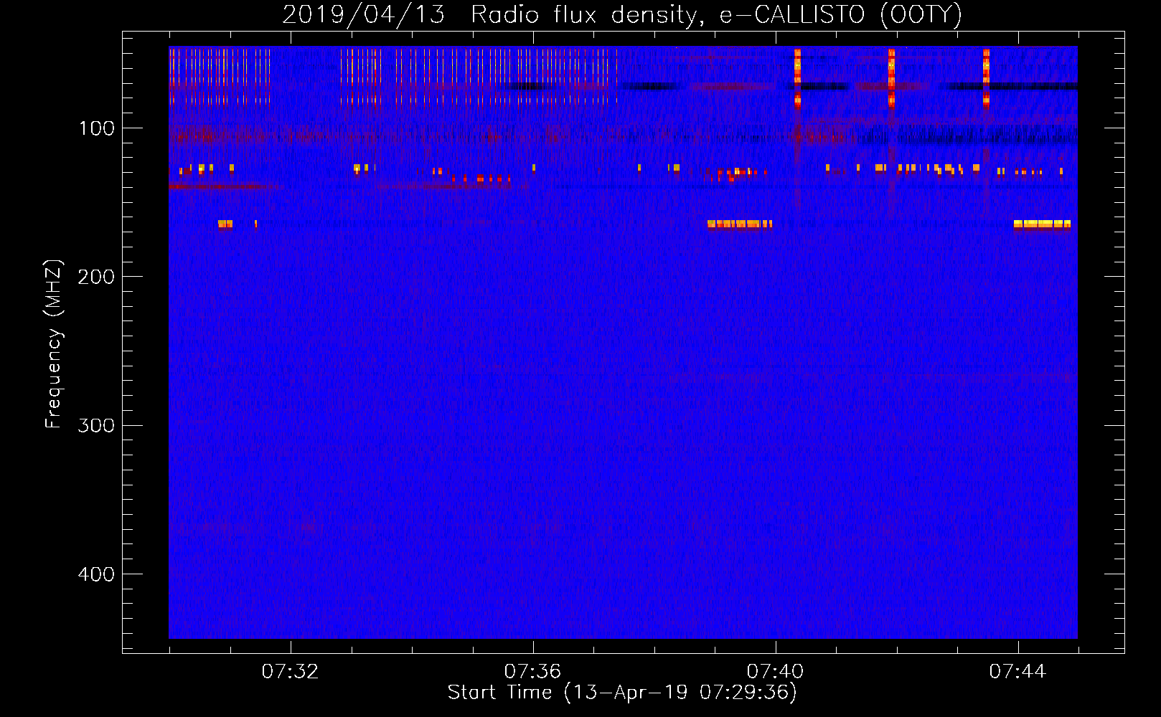The width and height of the screenshot is (1161, 717).
Task: Click the 07:32 time tick label
Action: coord(290,671)
